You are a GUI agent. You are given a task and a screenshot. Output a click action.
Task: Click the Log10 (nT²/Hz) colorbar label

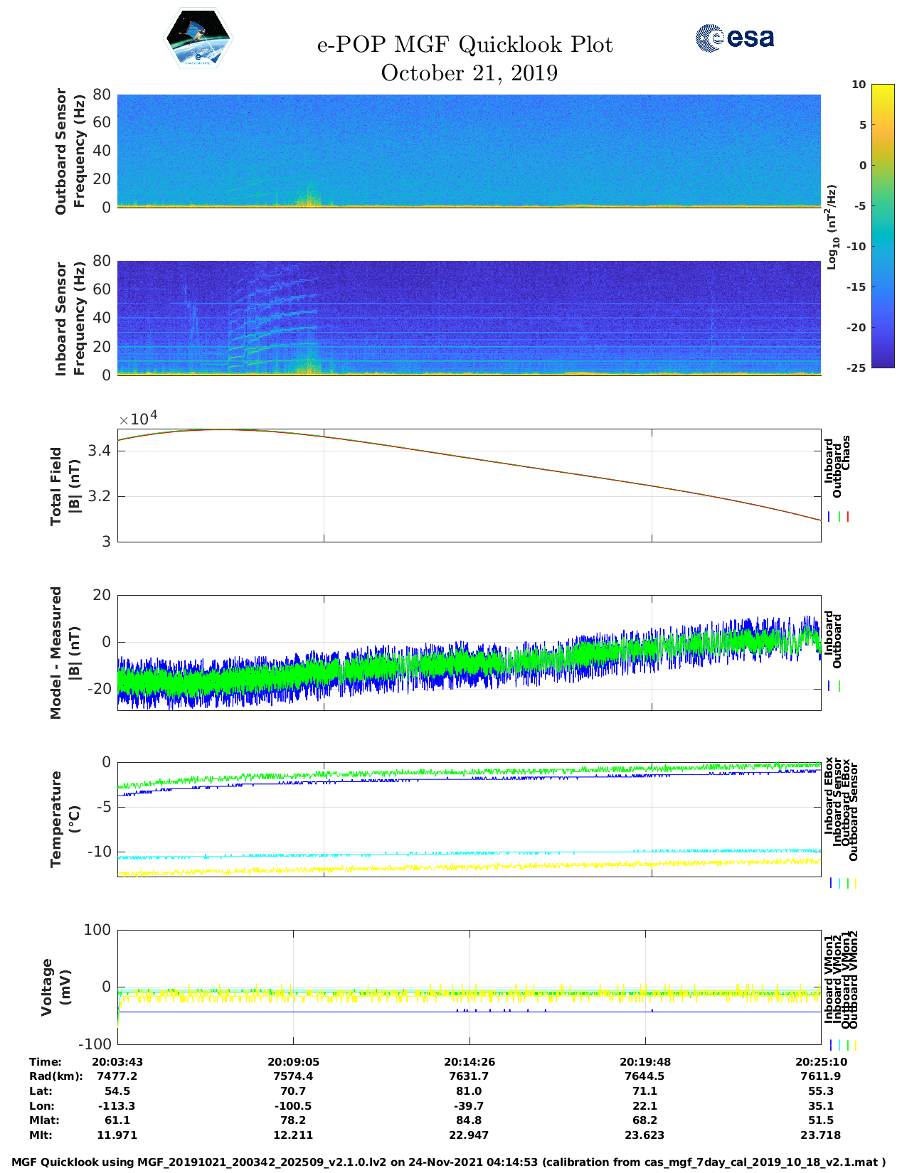click(832, 226)
